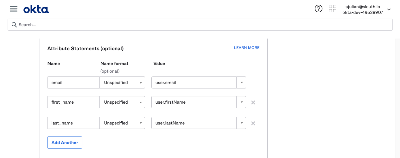The height and width of the screenshot is (158, 400).
Task: Click the first_name attribute name field
Action: 73,102
